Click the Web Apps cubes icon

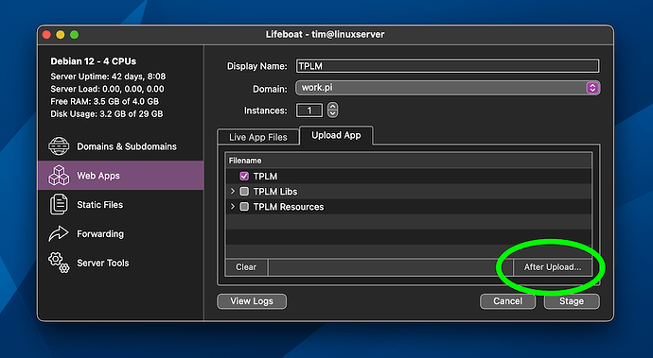click(59, 175)
